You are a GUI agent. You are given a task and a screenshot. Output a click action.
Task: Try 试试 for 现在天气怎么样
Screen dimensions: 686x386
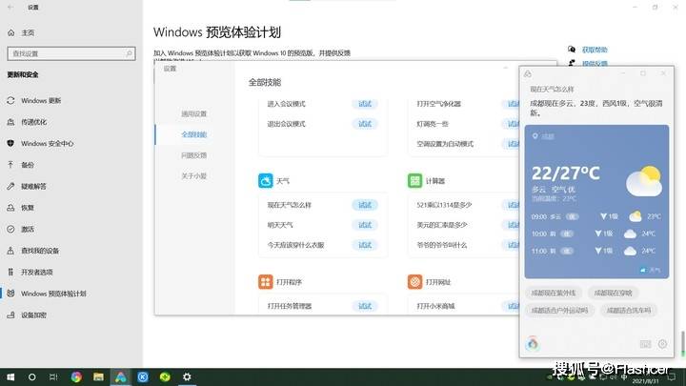pos(365,205)
